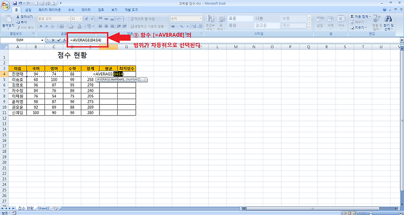
Task: Open the 클립보드 group dialog launcher
Action: tap(34, 34)
